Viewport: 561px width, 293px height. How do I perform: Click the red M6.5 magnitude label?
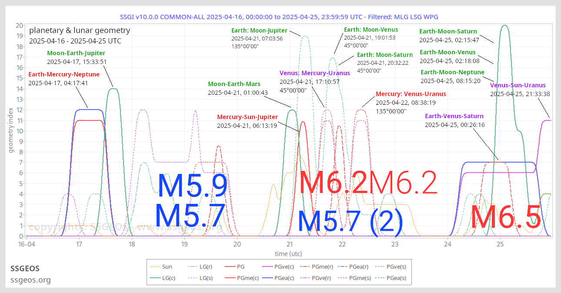pyautogui.click(x=506, y=217)
